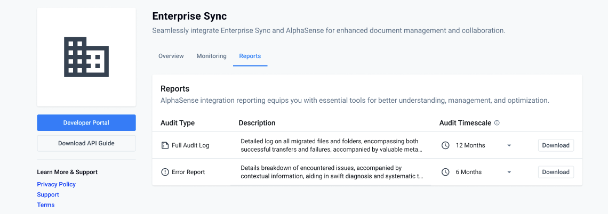Image resolution: width=608 pixels, height=214 pixels.
Task: Click the clock icon beside 6 Months
Action: [446, 172]
